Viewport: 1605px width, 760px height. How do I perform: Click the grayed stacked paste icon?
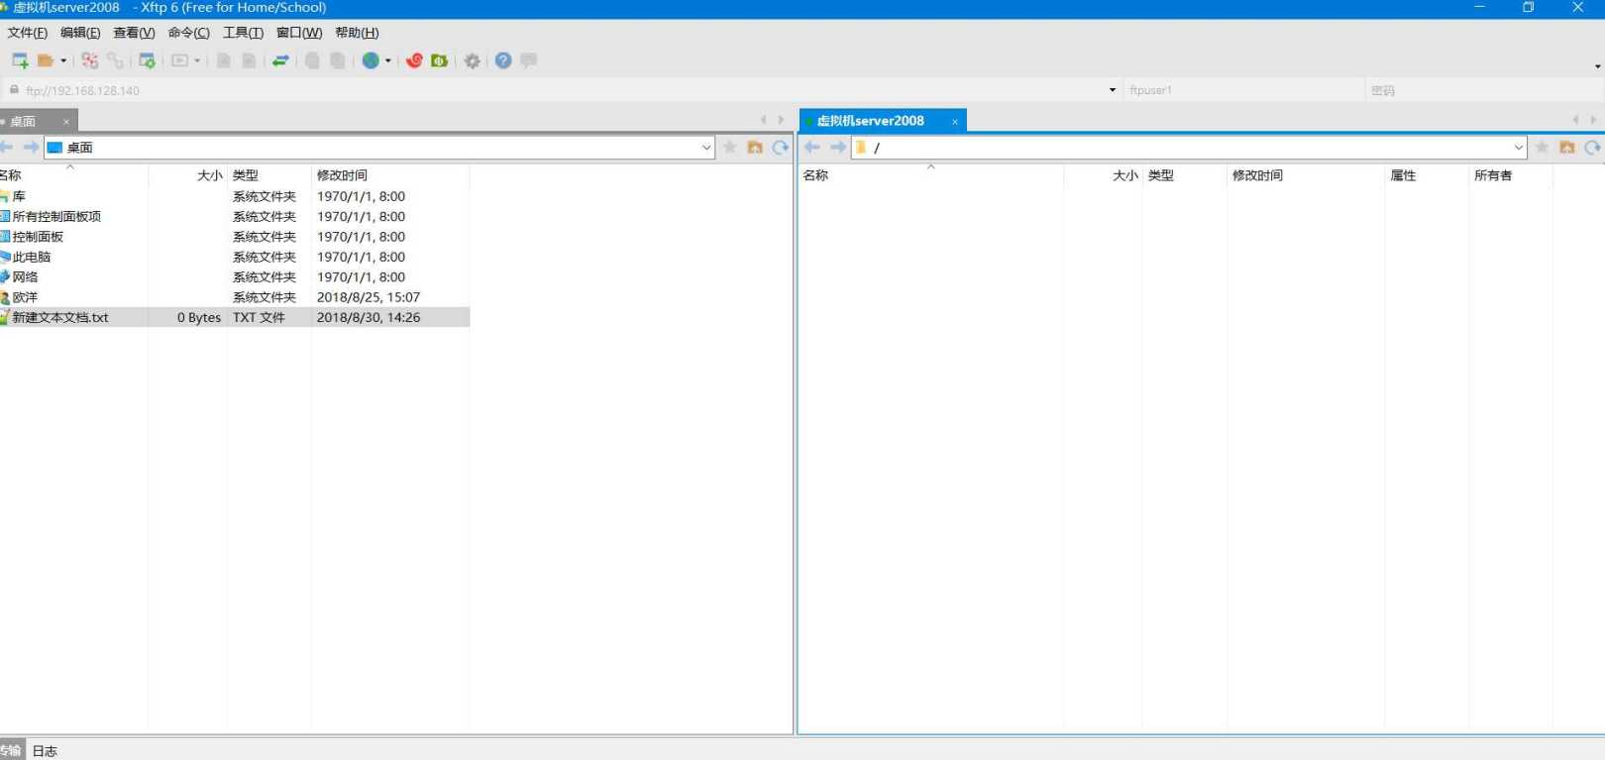(338, 60)
